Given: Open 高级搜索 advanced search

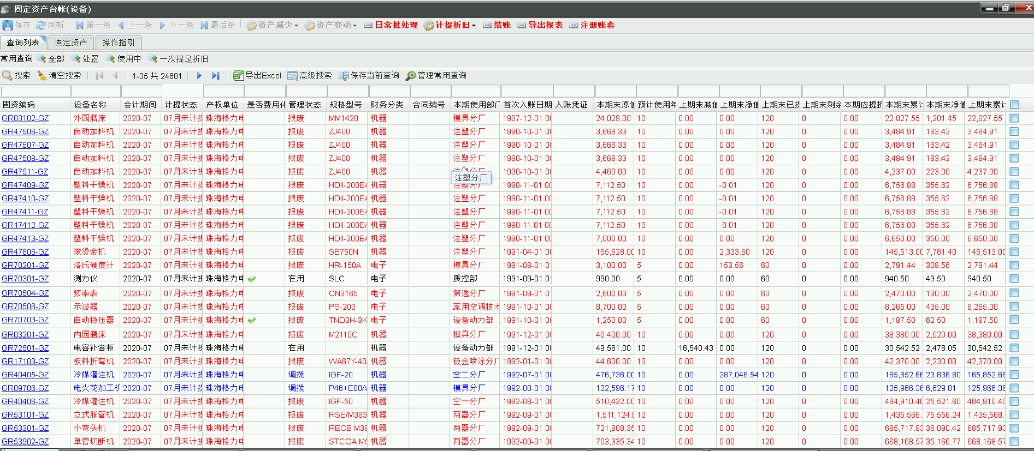Looking at the screenshot, I should coord(310,75).
